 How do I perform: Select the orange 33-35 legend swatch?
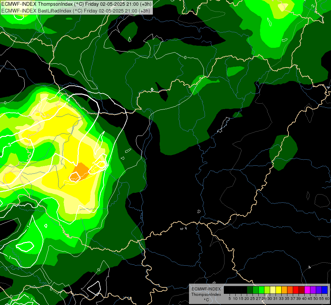pos(284,290)
